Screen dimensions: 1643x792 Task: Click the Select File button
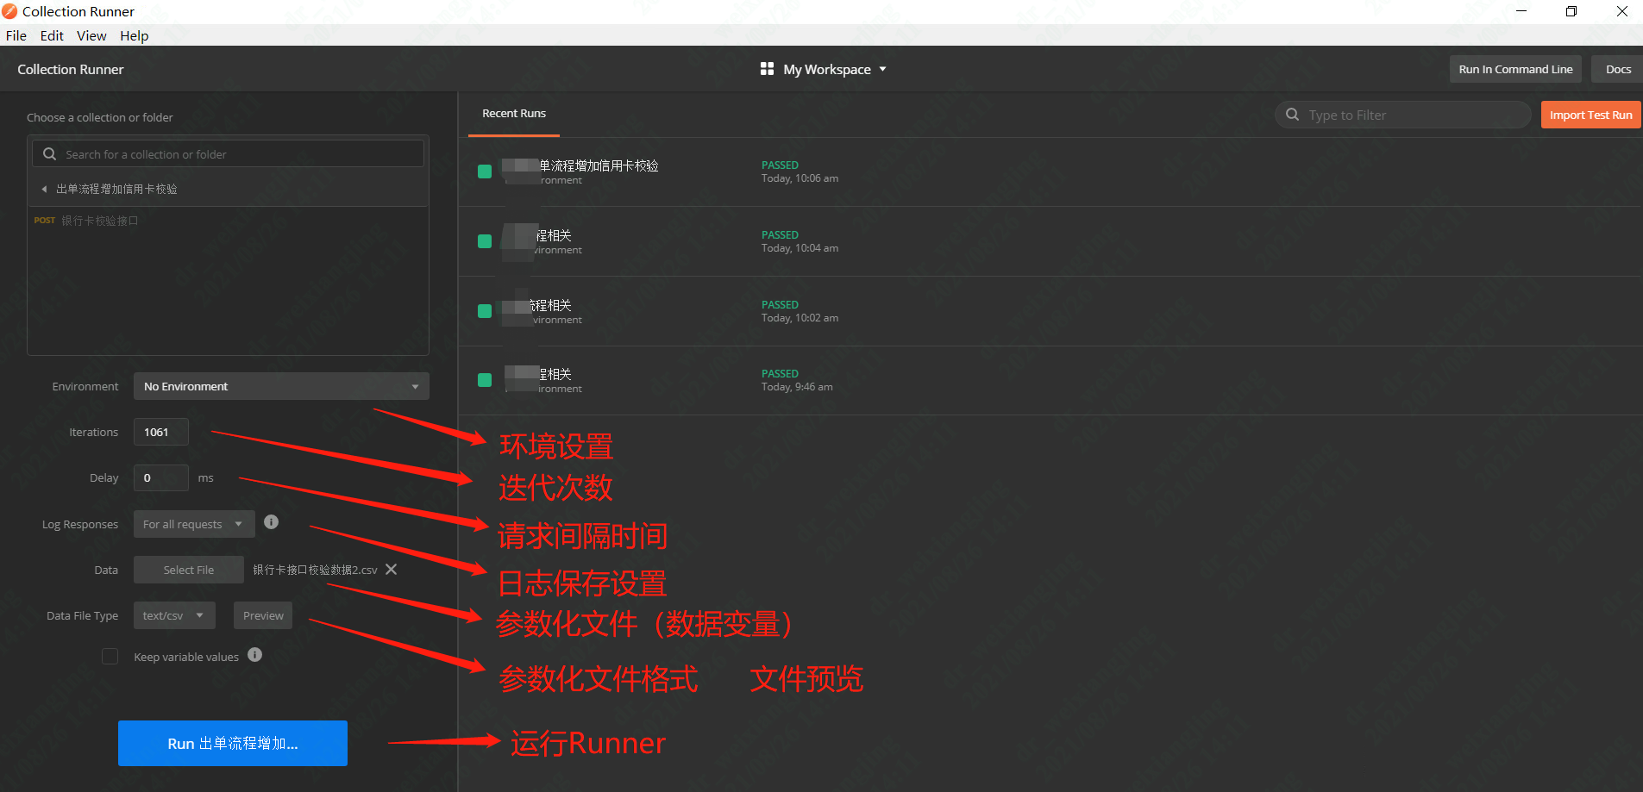coord(189,570)
